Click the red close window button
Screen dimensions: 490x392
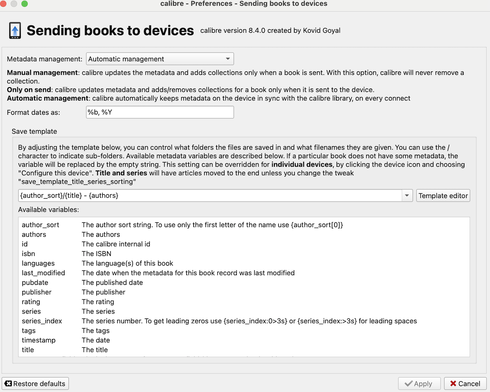[x=4, y=4]
